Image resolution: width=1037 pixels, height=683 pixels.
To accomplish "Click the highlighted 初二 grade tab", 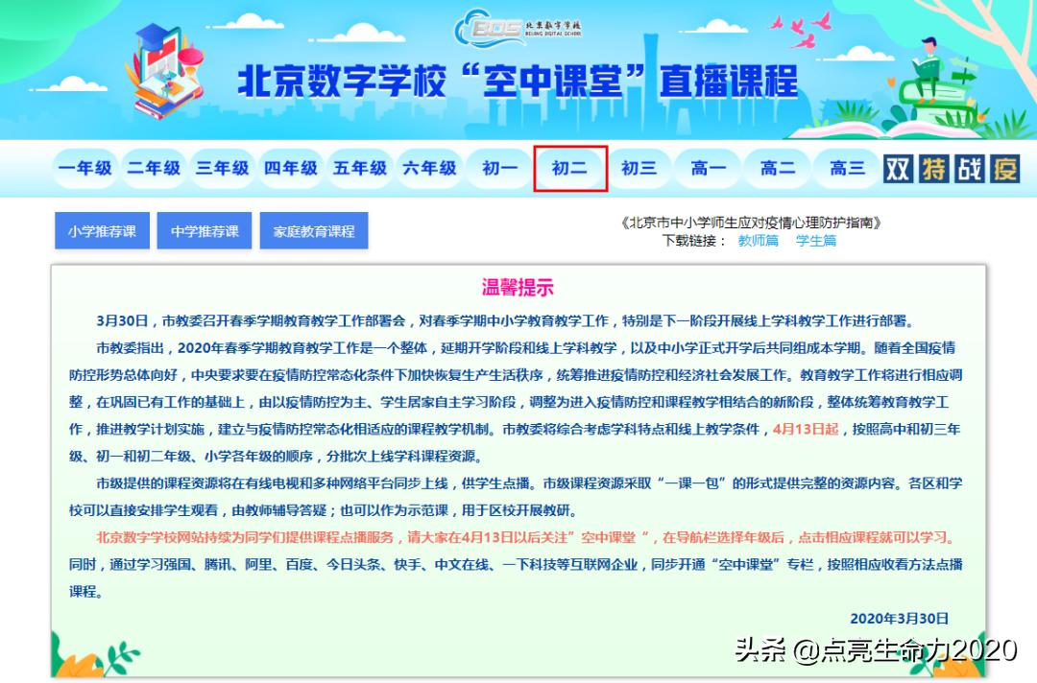I will 570,168.
